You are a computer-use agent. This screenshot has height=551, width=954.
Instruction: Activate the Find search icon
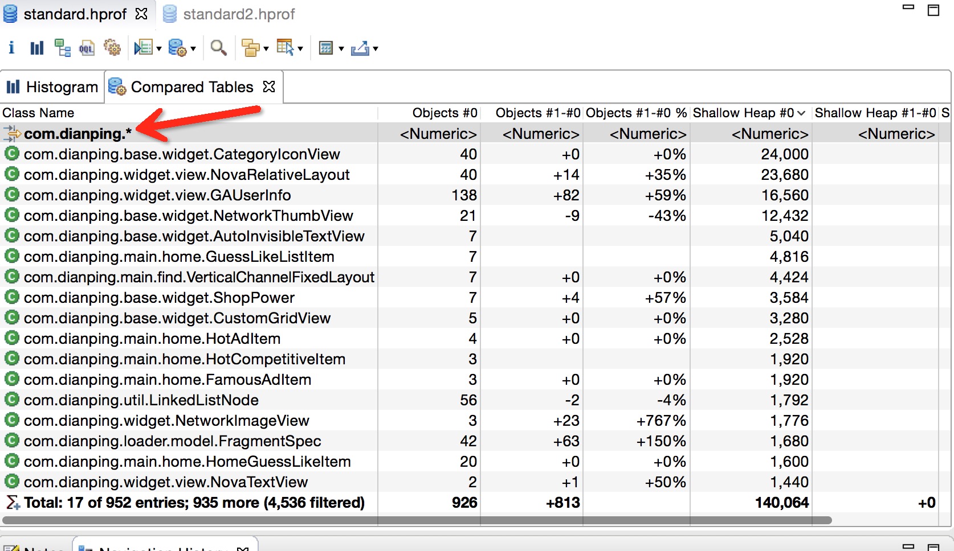217,48
